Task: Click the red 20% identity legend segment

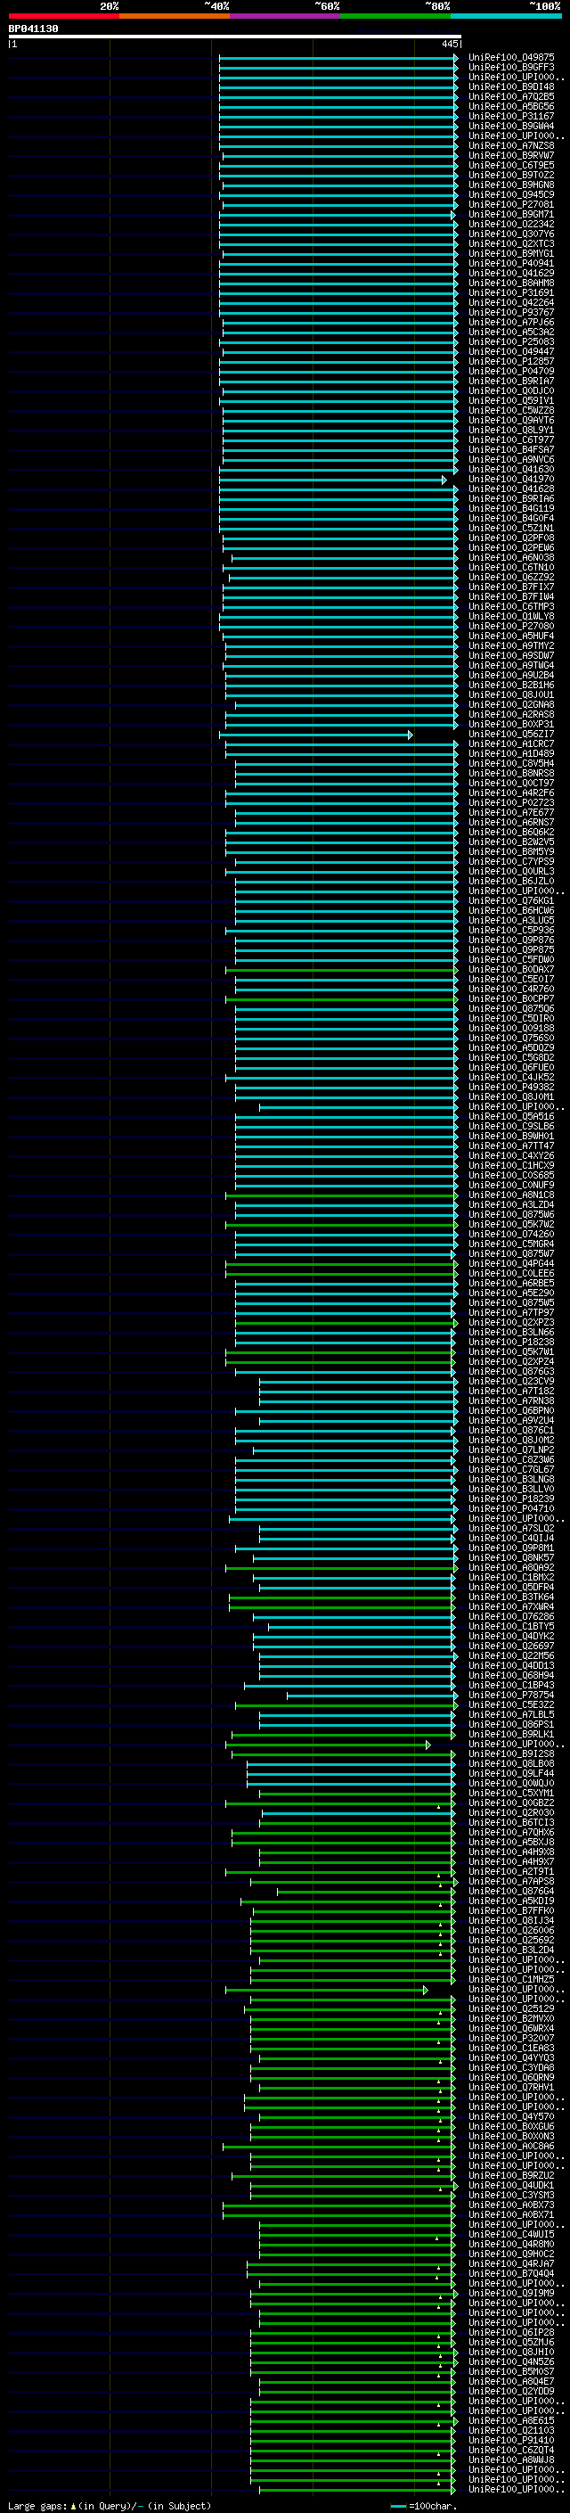Action: 63,16
